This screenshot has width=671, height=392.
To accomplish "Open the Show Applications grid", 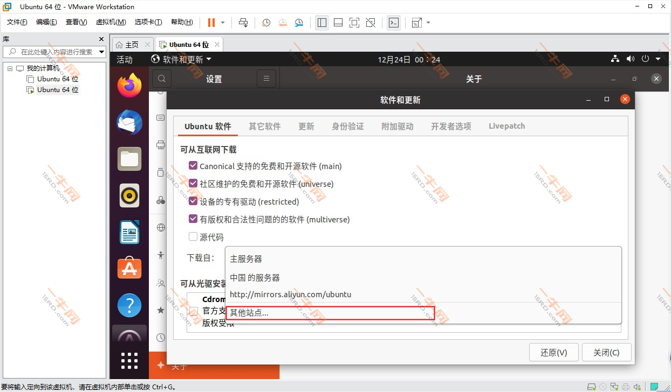I will coord(129,361).
